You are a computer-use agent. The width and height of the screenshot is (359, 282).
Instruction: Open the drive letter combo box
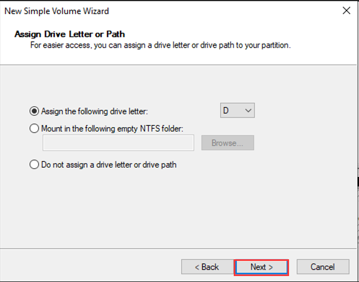pyautogui.click(x=237, y=111)
